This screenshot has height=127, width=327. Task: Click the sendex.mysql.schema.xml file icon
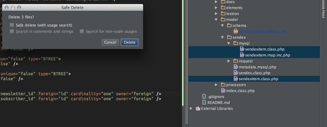coord(236,31)
